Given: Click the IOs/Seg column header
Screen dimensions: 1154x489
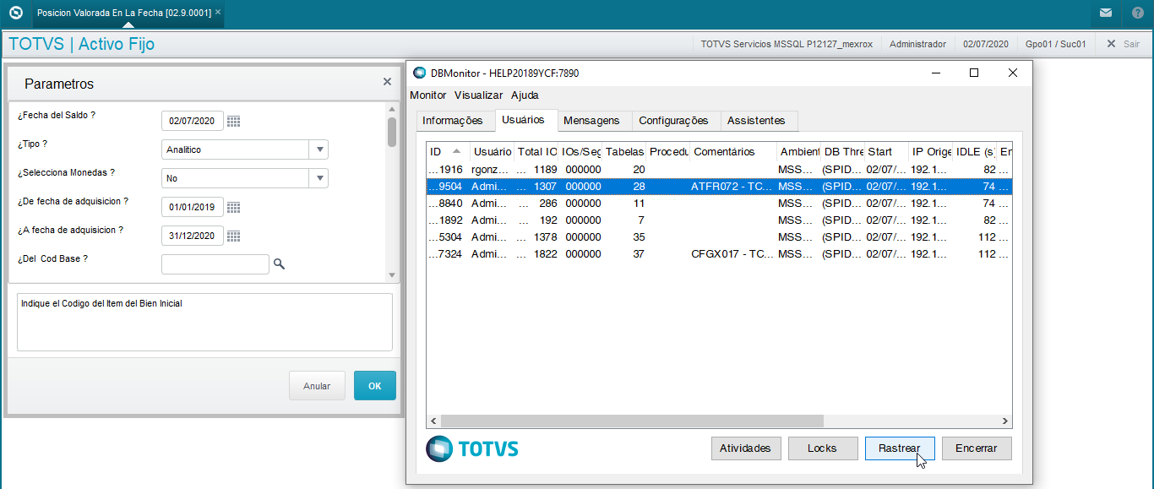Looking at the screenshot, I should 581,152.
